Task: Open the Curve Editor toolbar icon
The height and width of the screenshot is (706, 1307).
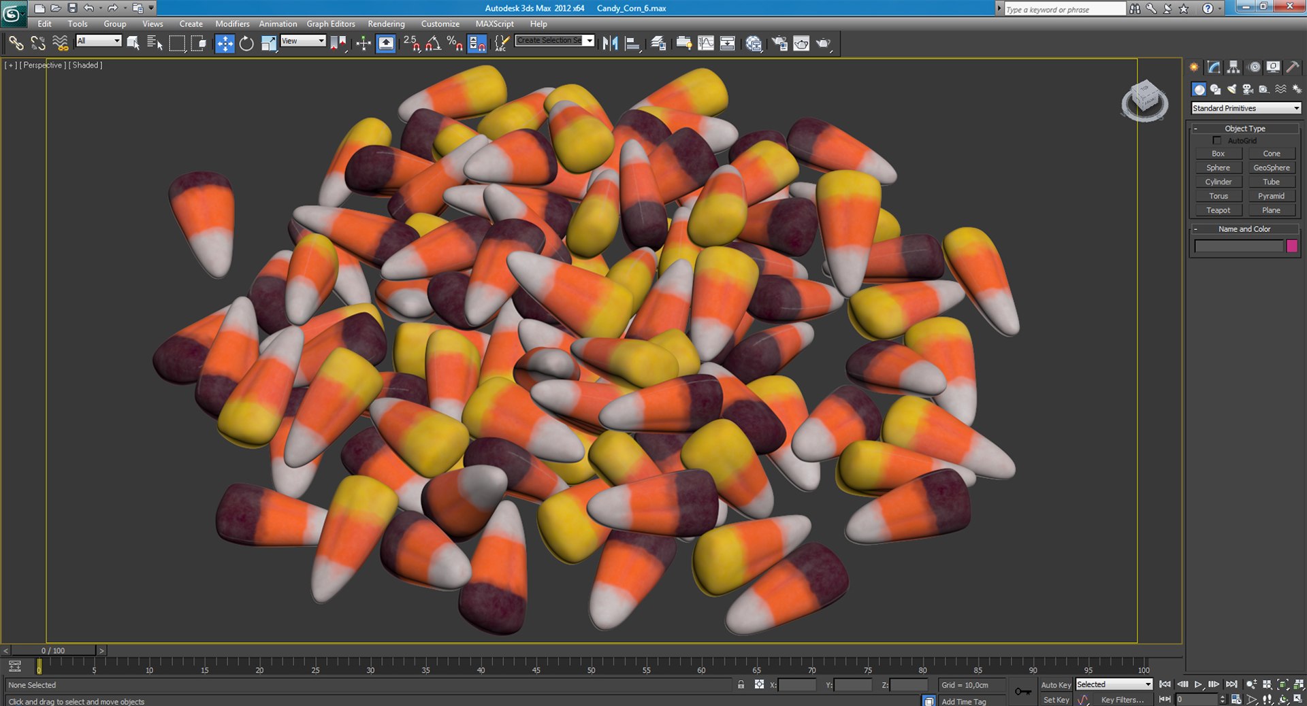Action: click(706, 44)
